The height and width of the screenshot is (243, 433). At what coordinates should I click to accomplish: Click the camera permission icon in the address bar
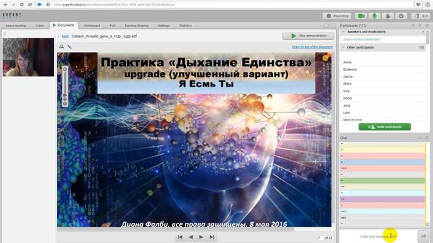(x=39, y=5)
